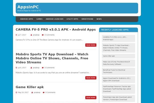Click the tagline Android Apps for mobile & PC
154x103 pixels.
click(x=29, y=11)
